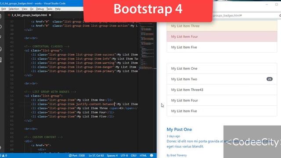
Task: Click My List Item Five above My Post One
Action: tap(222, 111)
